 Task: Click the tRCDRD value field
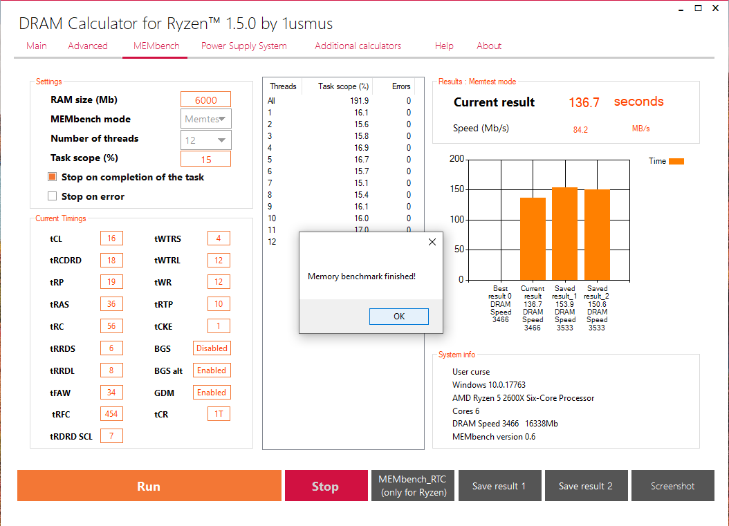pos(111,260)
